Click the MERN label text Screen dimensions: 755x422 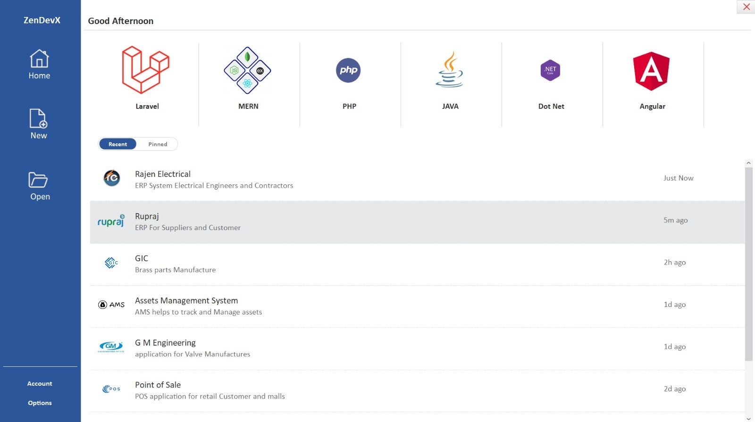pos(248,107)
